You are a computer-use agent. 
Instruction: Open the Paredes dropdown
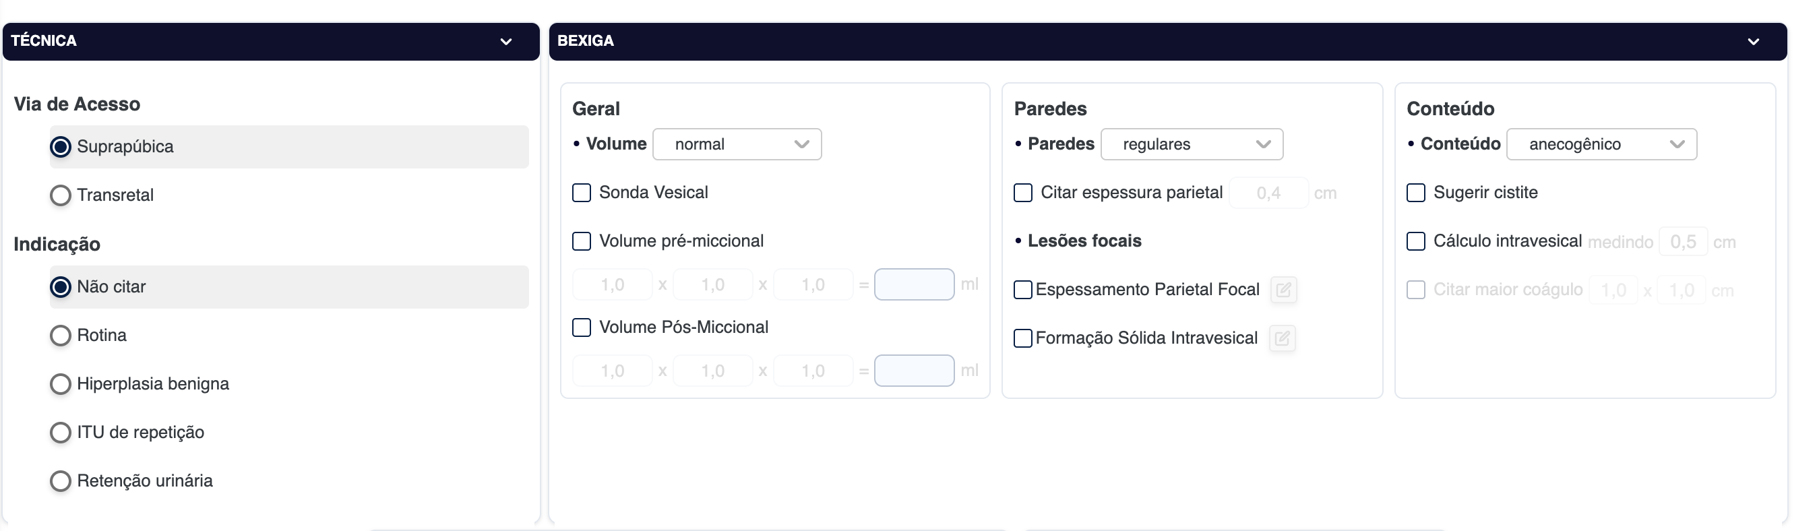tap(1192, 145)
